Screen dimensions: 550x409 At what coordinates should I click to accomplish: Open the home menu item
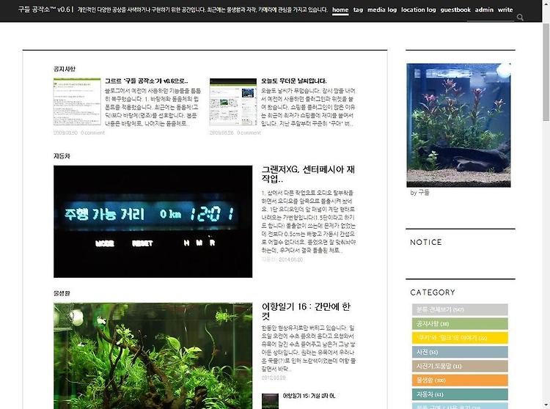340,10
